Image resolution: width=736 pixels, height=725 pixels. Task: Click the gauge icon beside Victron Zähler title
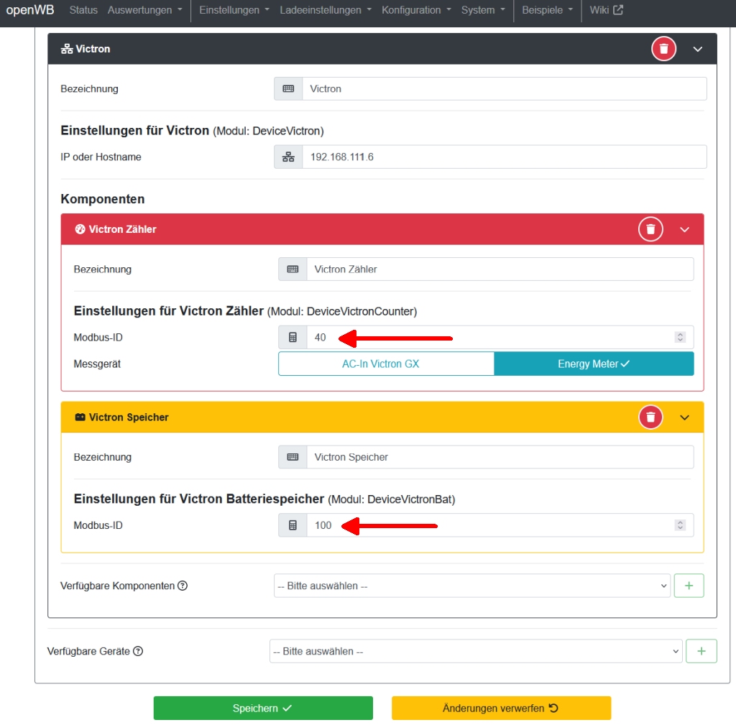point(80,229)
